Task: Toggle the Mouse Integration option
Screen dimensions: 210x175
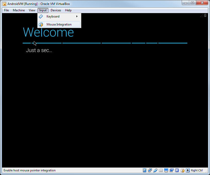Action: (x=59, y=24)
